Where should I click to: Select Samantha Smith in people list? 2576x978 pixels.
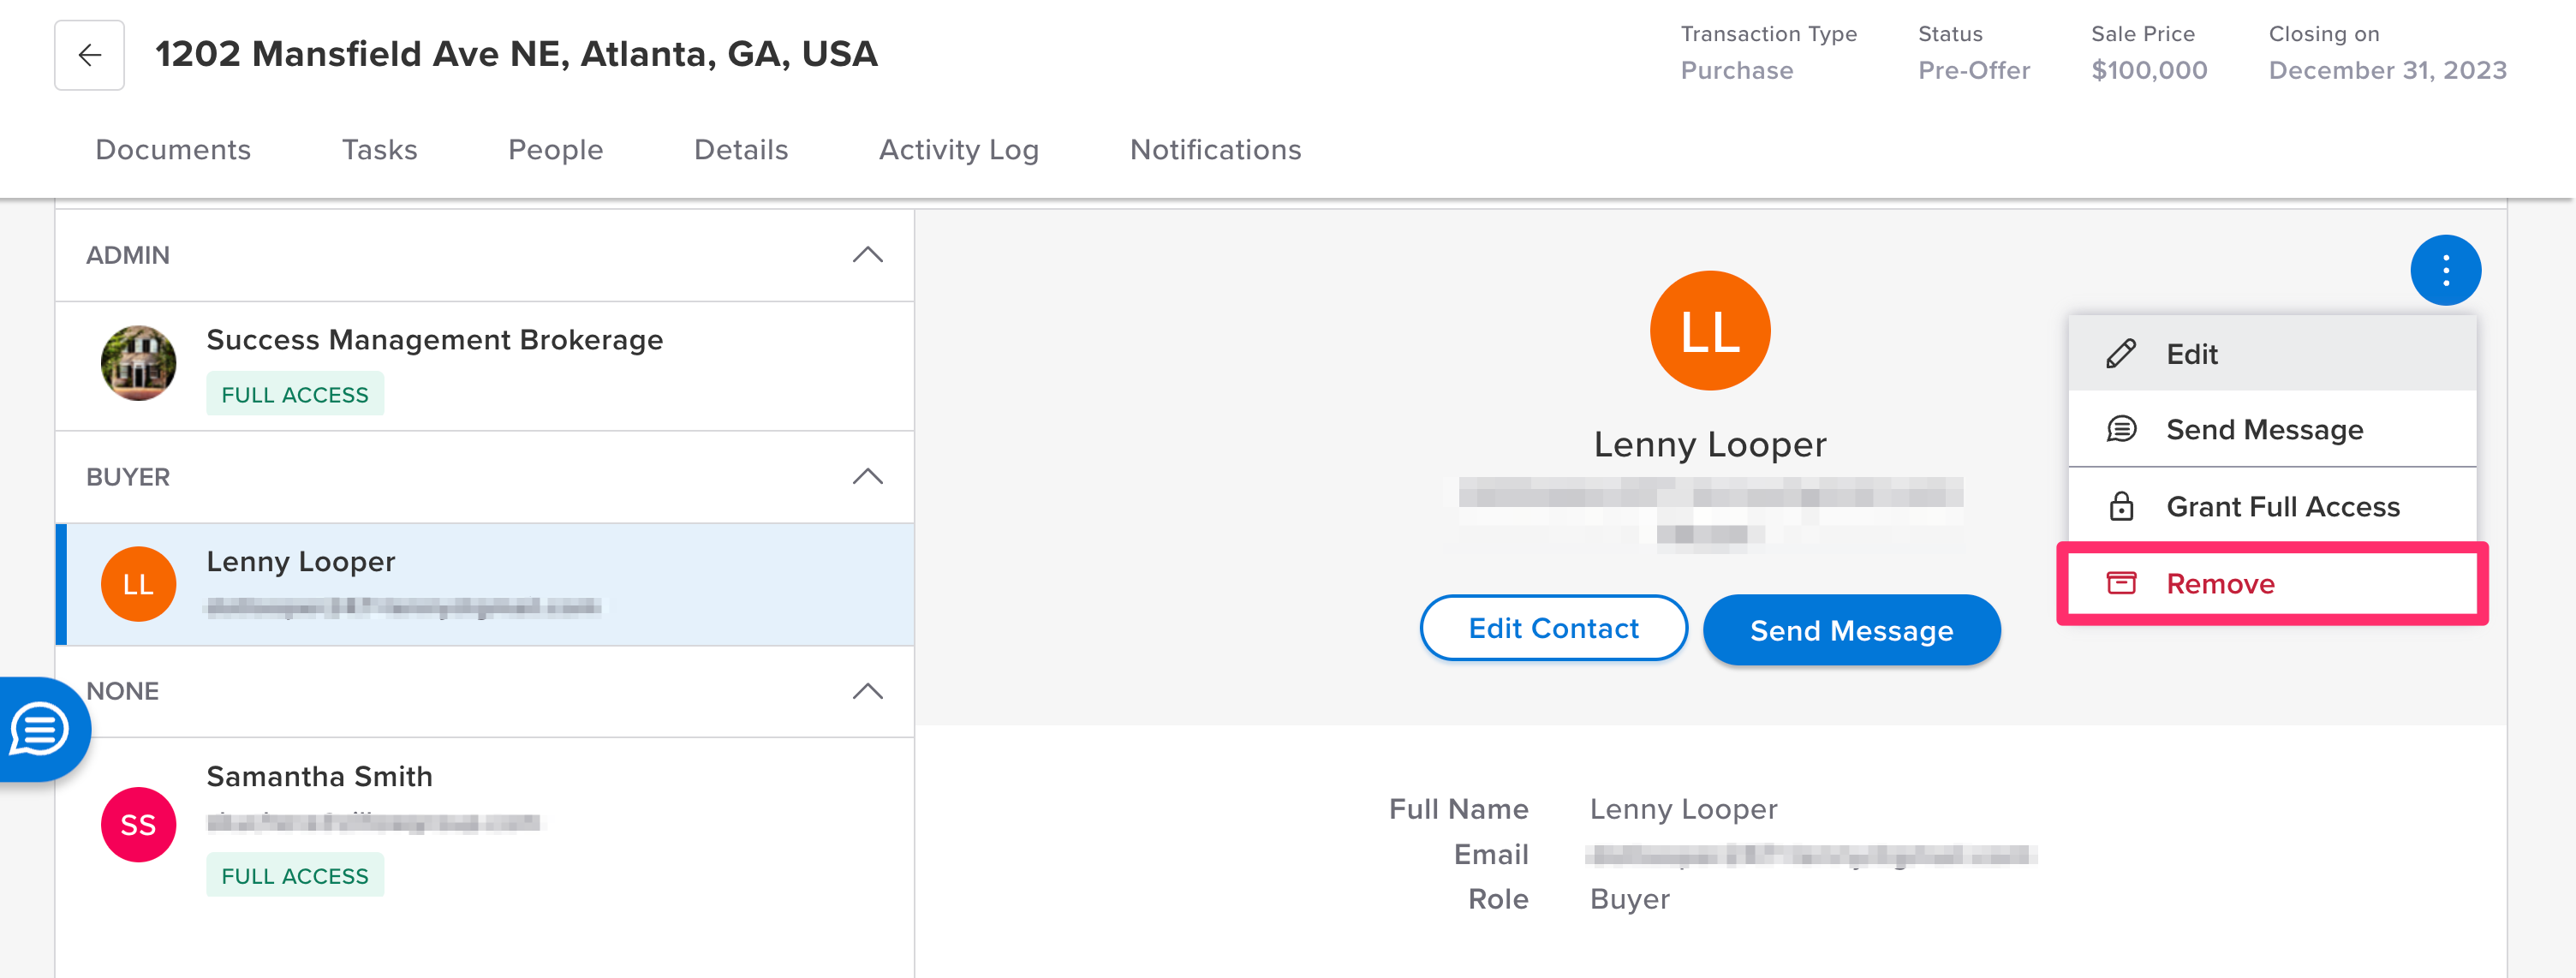coord(485,825)
